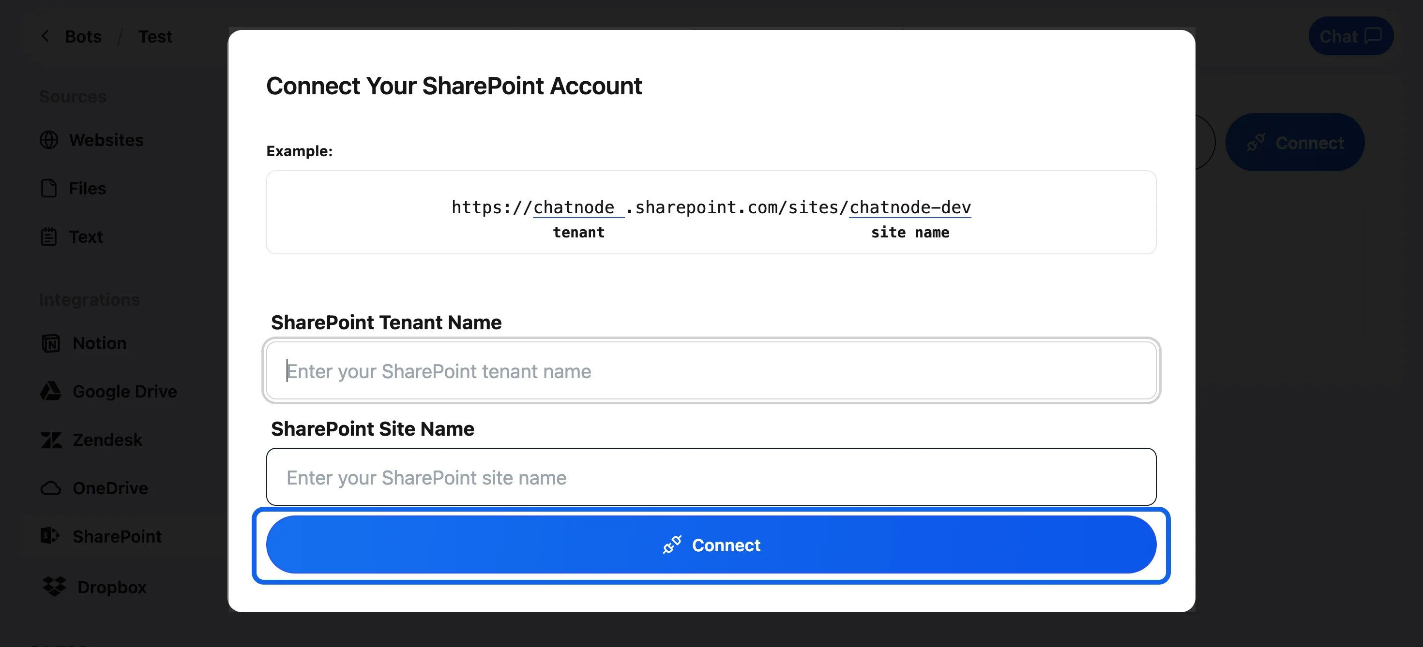Click the SharePoint Site Name input

[711, 477]
